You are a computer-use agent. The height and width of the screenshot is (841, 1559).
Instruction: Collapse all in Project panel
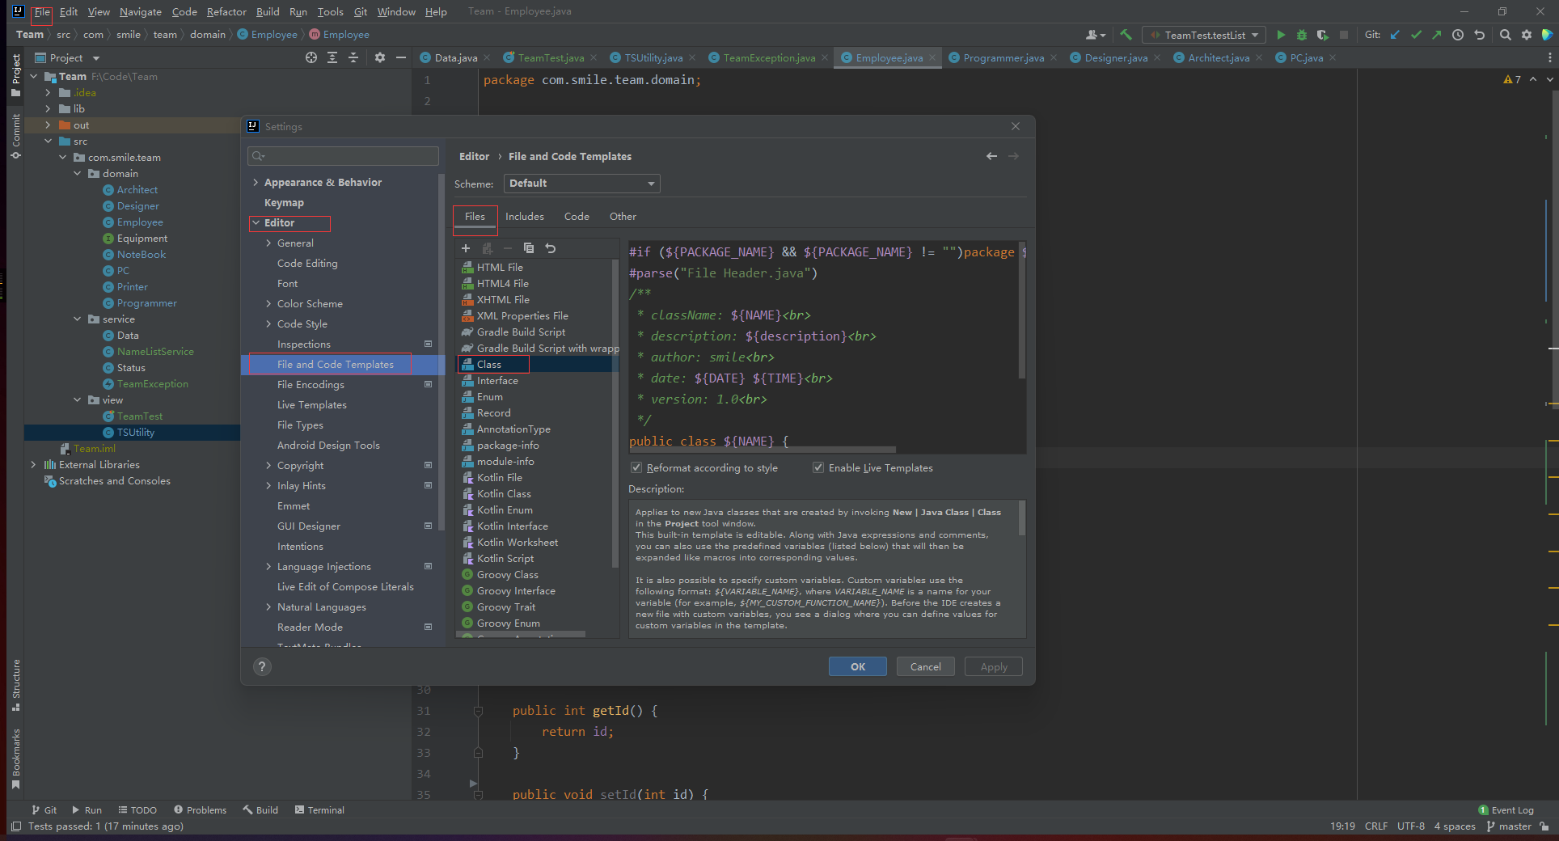coord(353,57)
